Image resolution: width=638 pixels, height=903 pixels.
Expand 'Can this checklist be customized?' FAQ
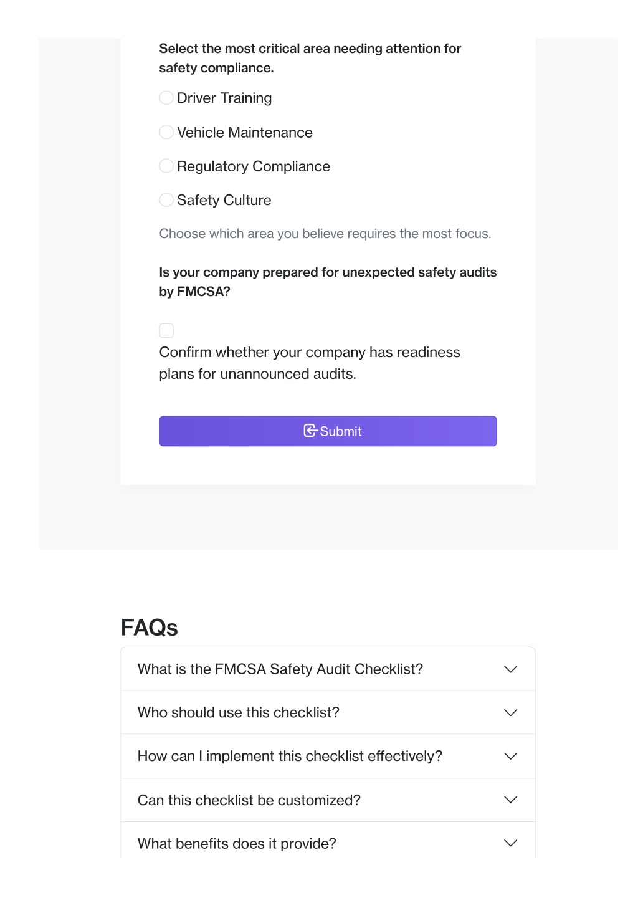328,800
